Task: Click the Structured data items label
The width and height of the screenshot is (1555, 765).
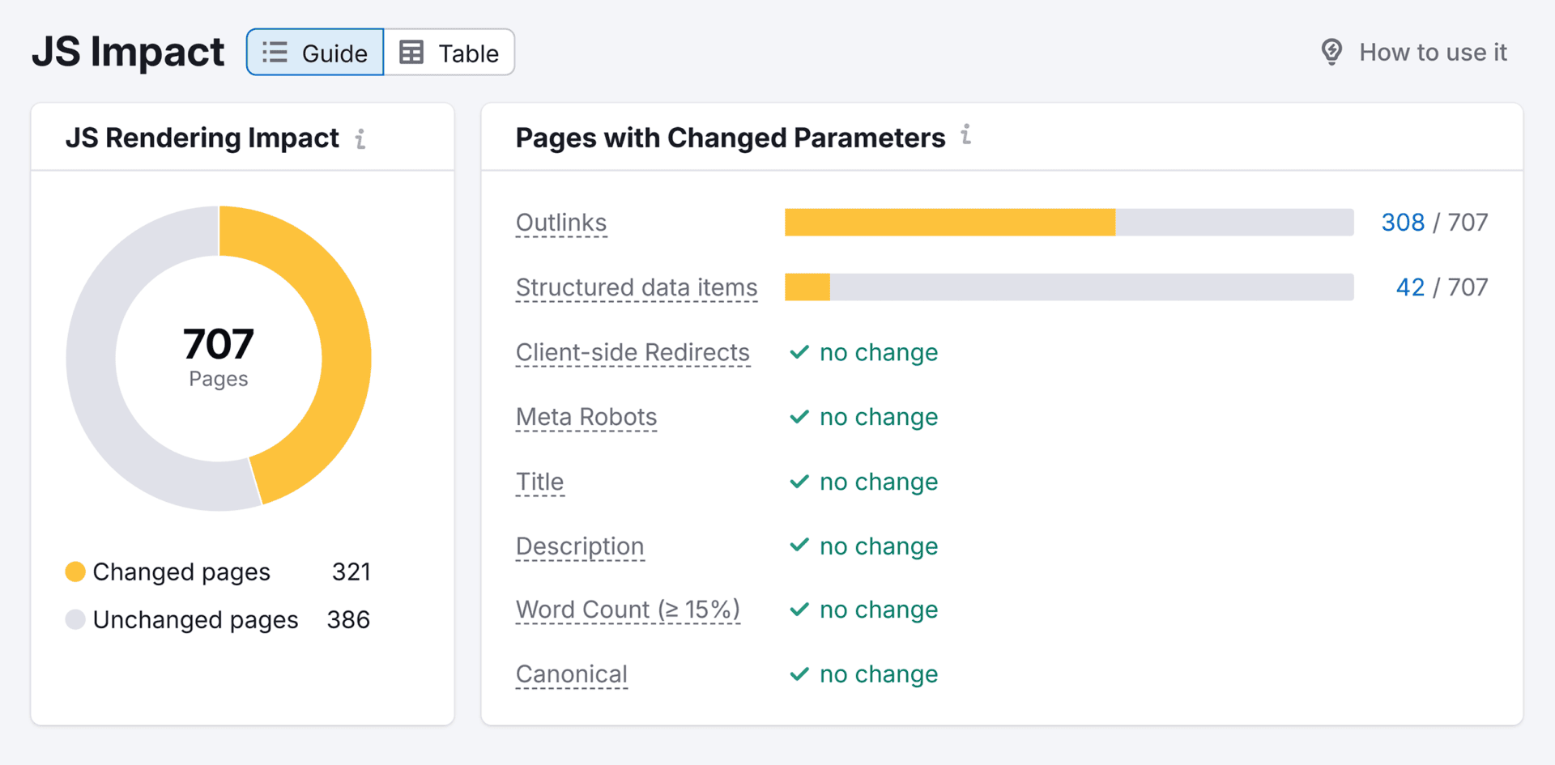Action: click(636, 287)
